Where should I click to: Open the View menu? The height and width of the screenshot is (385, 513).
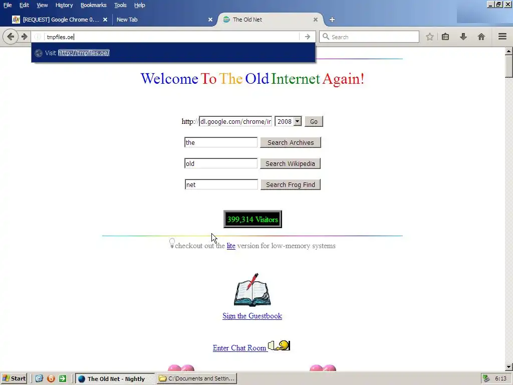pos(42,5)
